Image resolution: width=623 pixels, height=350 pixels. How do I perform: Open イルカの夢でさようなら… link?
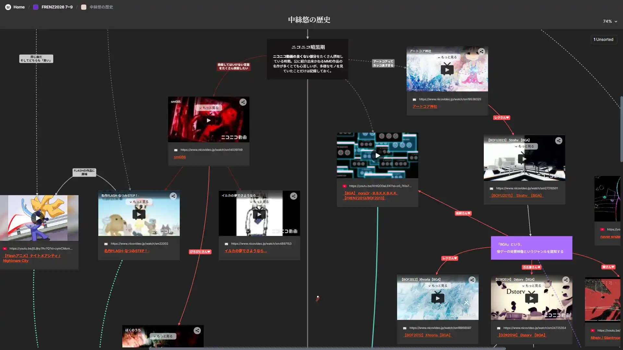246,251
